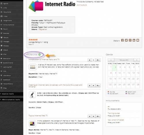Click the Blog icon in the sidebar
The image size is (144, 135).
(x=1, y=88)
